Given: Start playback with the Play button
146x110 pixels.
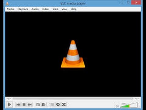Looking at the screenshot, I should 9,105.
